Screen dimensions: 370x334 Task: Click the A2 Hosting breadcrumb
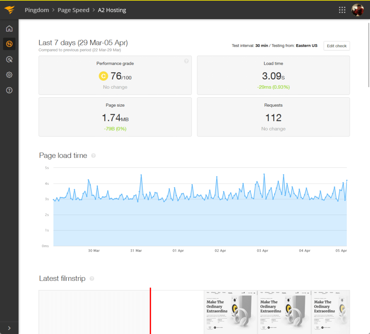(x=112, y=10)
